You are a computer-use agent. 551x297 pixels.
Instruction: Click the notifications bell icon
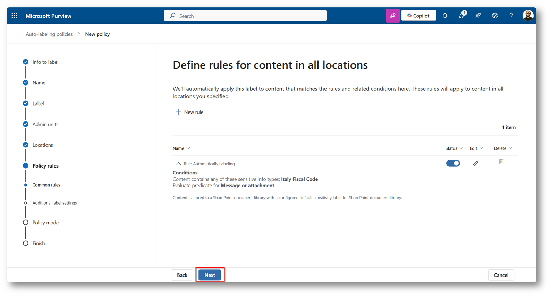pyautogui.click(x=444, y=16)
